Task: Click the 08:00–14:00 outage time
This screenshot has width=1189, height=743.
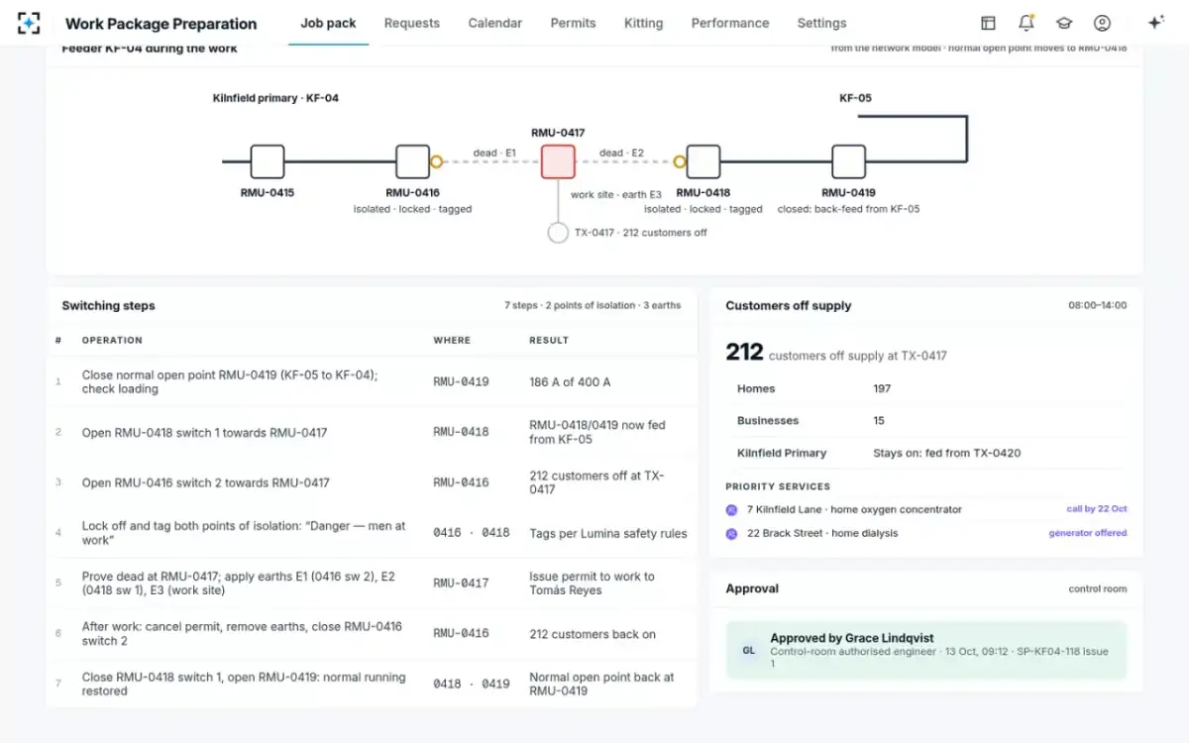Action: click(x=1097, y=306)
